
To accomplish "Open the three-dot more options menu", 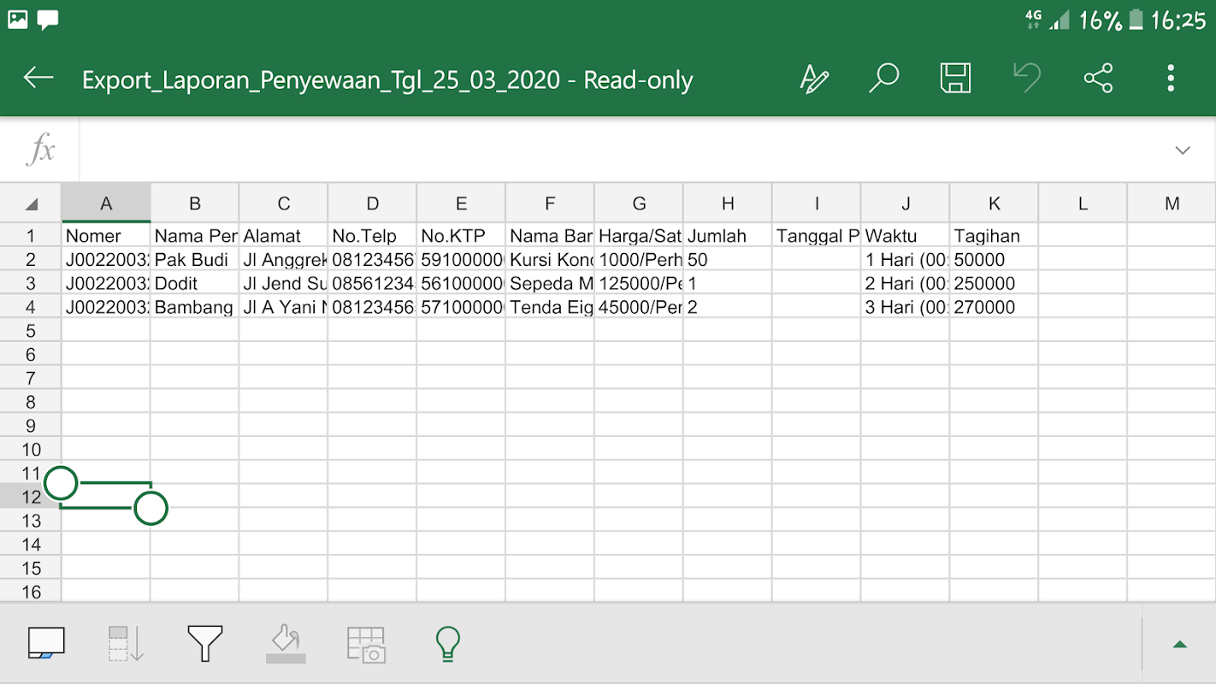I will click(x=1171, y=79).
